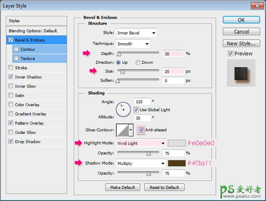Select Blending Options: Default in styles list
Screen dimensions: 266x201
33,31
